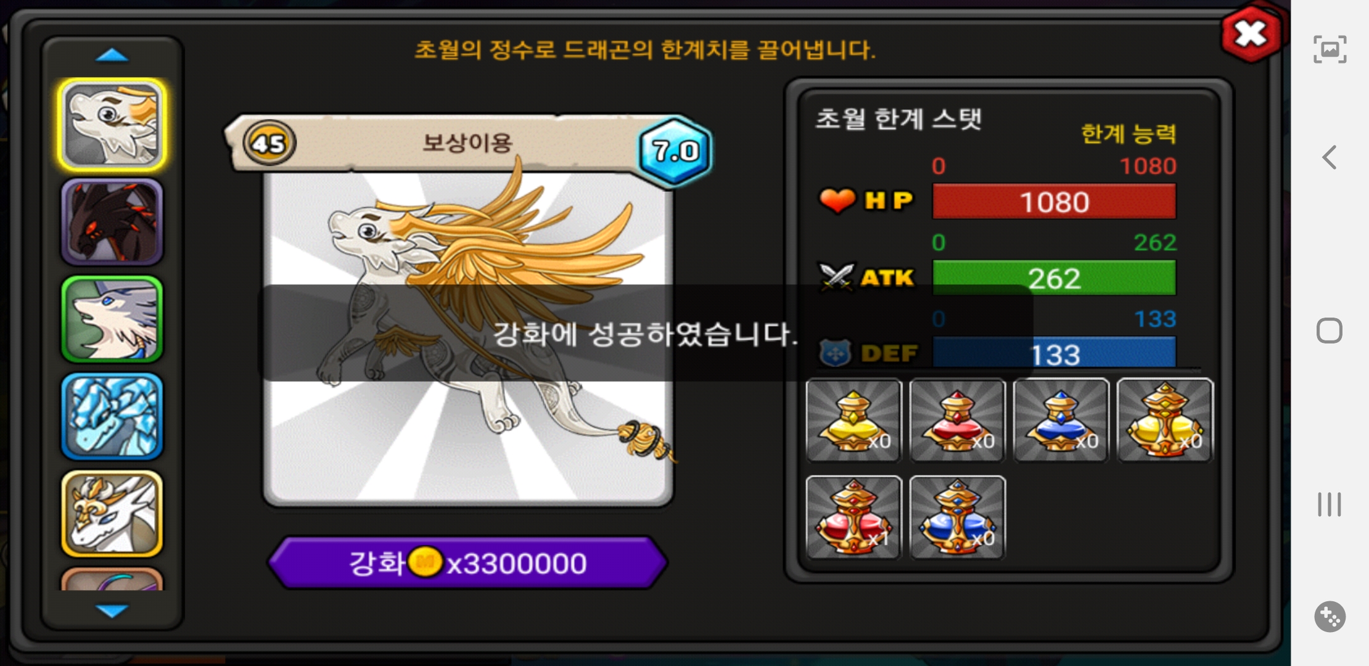Select the small red potion slot
1369x666 pixels.
click(x=958, y=420)
